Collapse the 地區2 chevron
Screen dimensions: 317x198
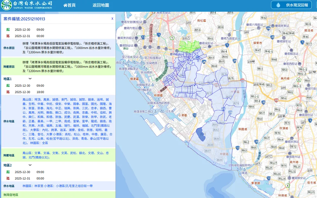(30, 165)
